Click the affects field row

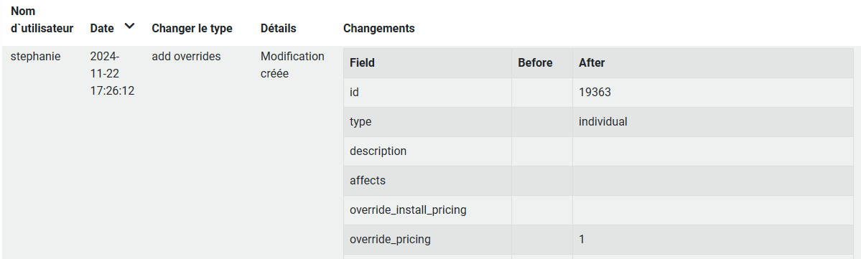click(598, 181)
